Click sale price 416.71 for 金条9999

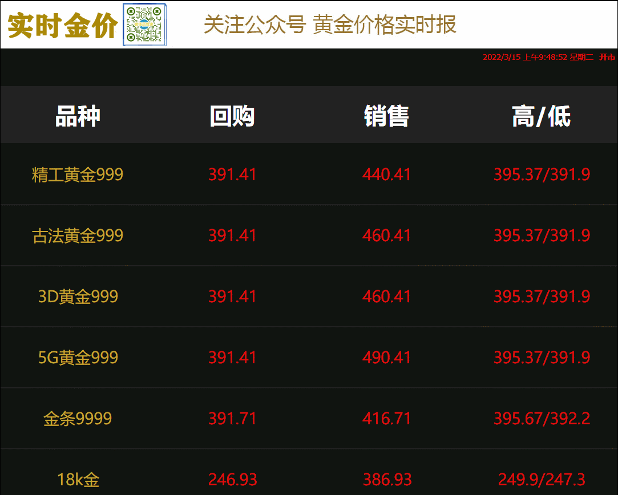(387, 419)
